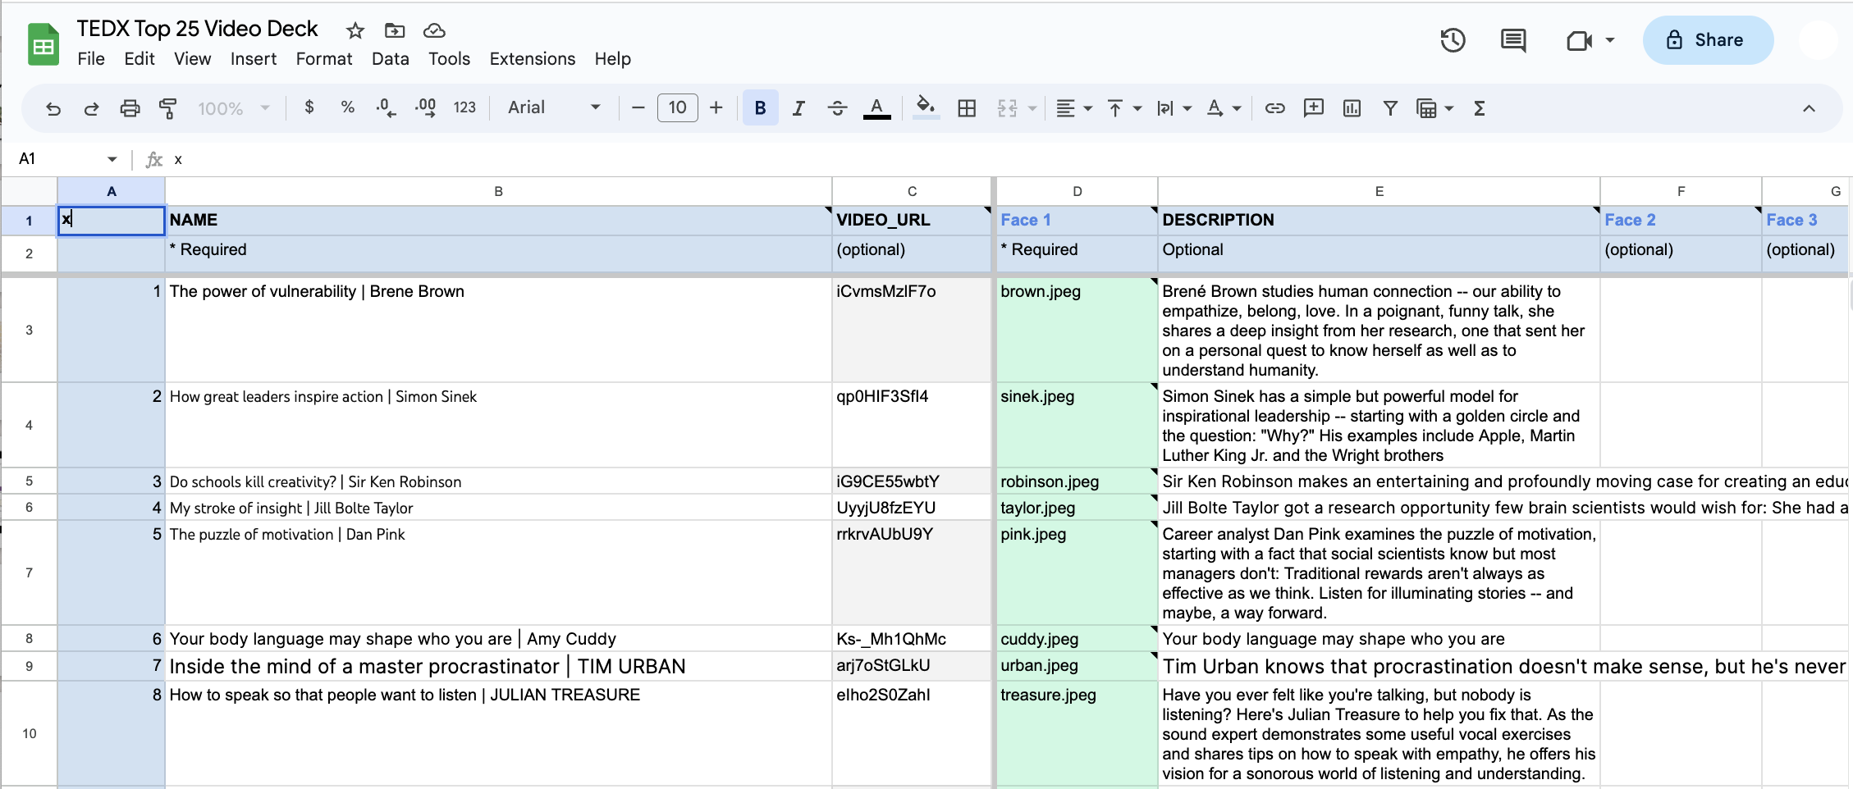Open the Fill color picker
Viewport: 1853px width, 789px height.
pos(926,108)
